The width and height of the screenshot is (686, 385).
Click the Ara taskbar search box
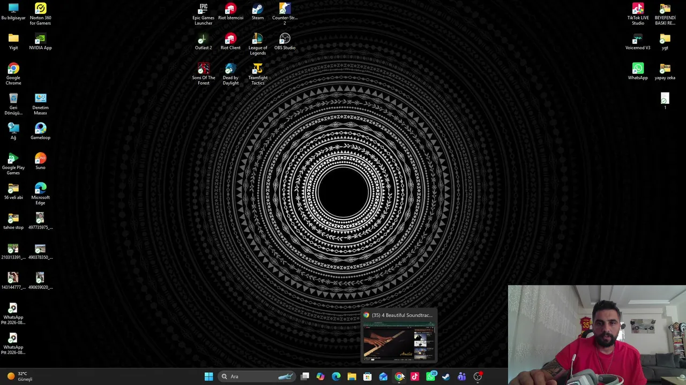pyautogui.click(x=257, y=376)
